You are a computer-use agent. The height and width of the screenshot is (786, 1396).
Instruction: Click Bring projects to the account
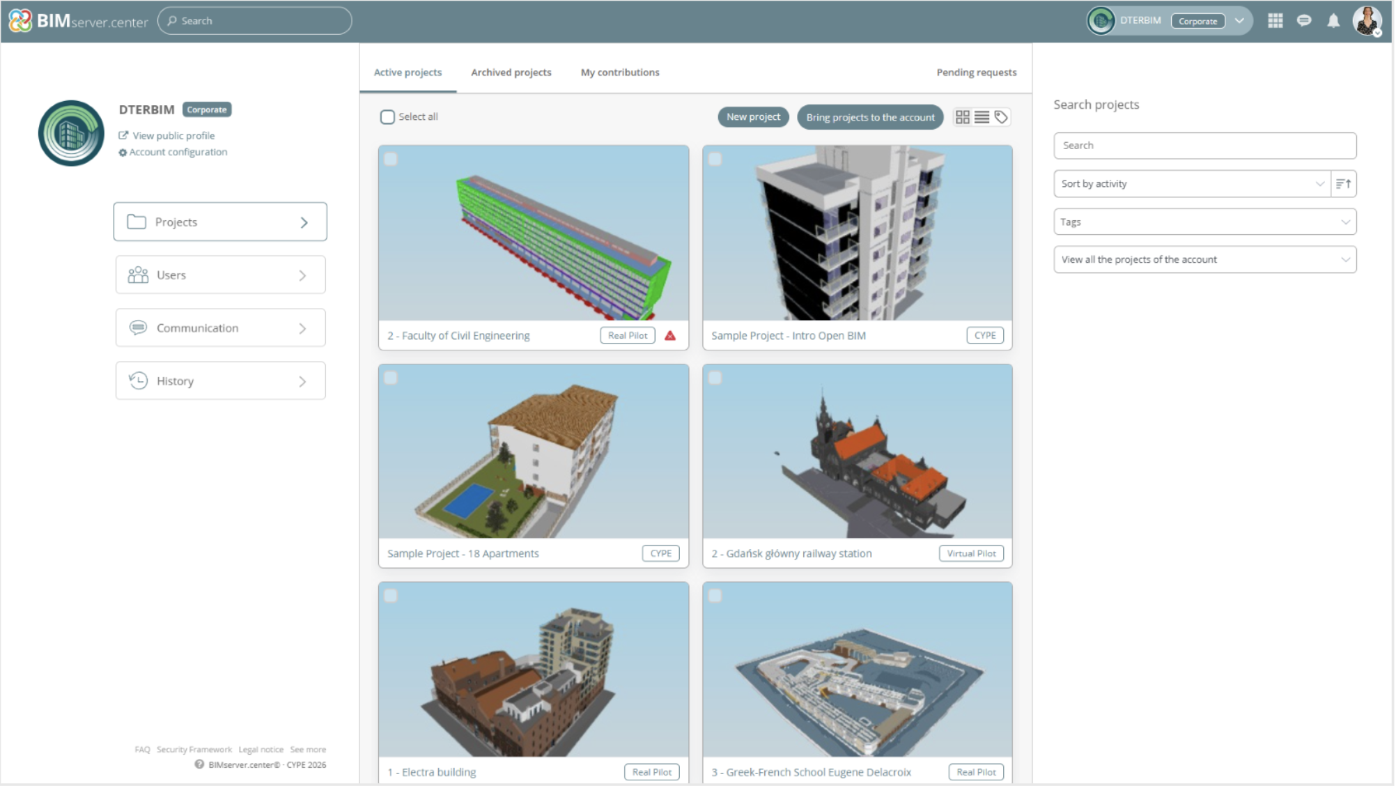tap(870, 117)
